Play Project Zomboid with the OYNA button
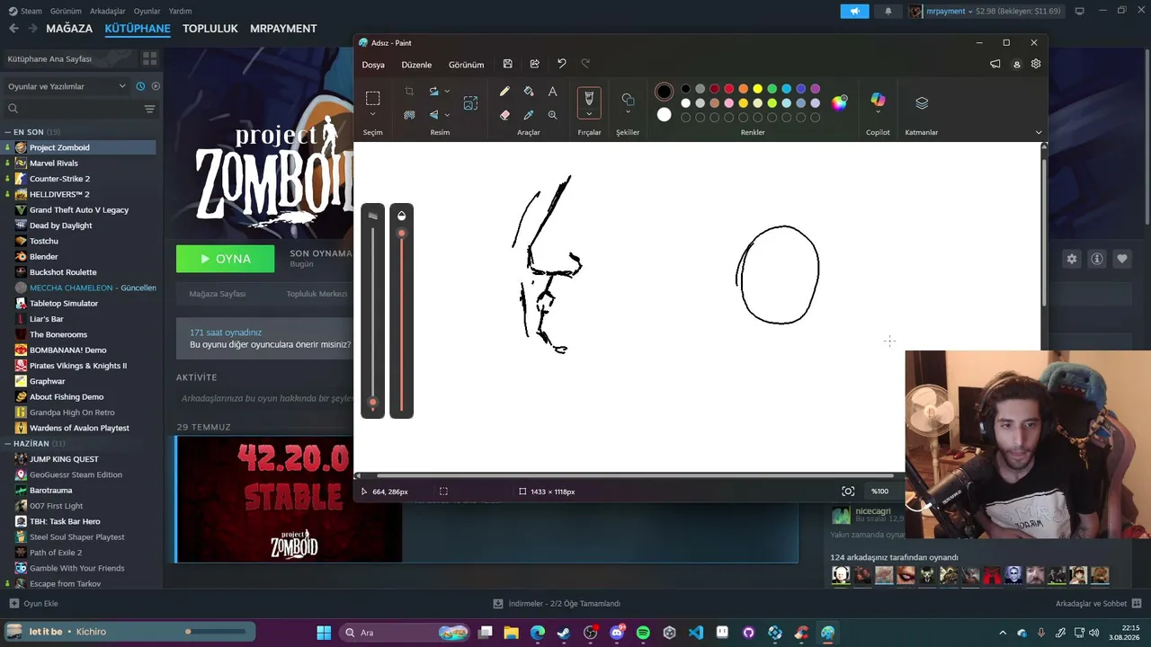The width and height of the screenshot is (1151, 647). (x=225, y=259)
